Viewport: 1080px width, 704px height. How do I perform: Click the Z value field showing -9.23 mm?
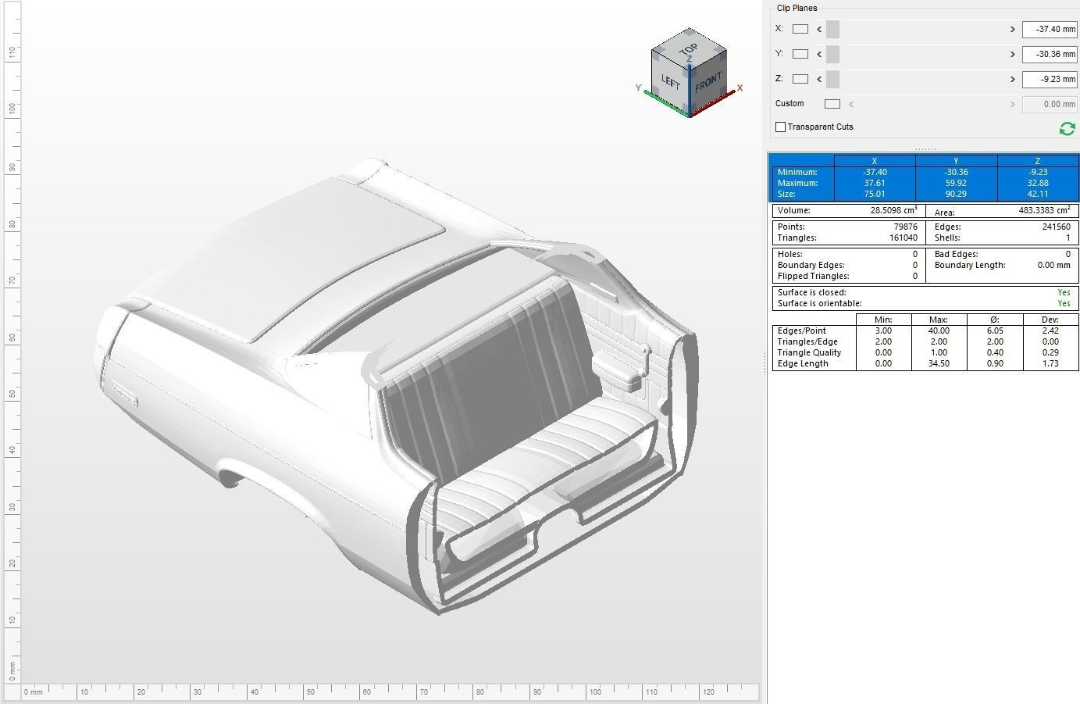[x=1049, y=79]
